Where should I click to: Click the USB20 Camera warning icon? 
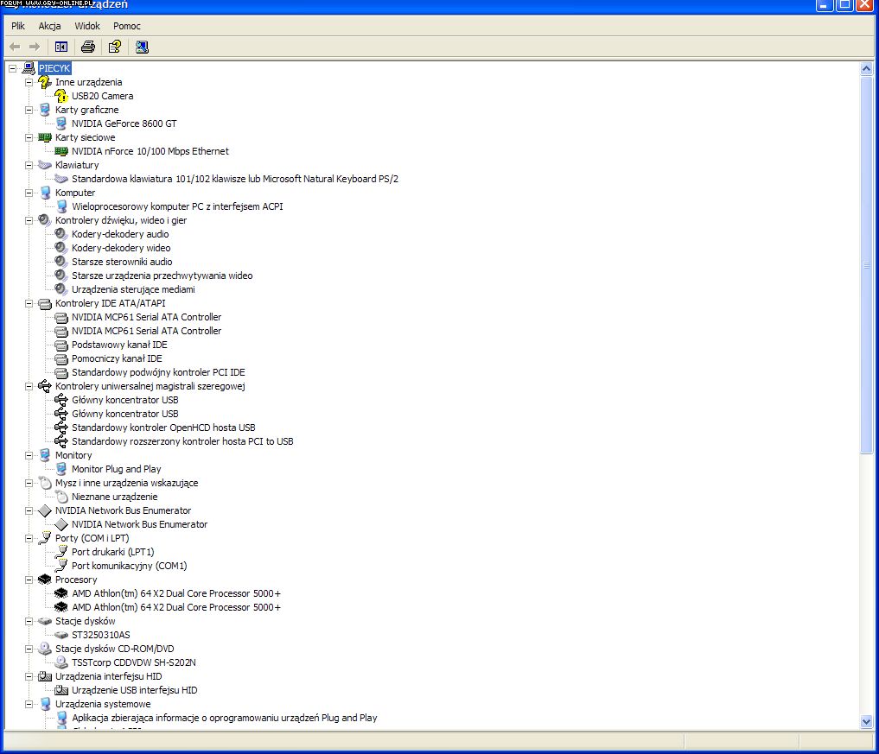[61, 96]
